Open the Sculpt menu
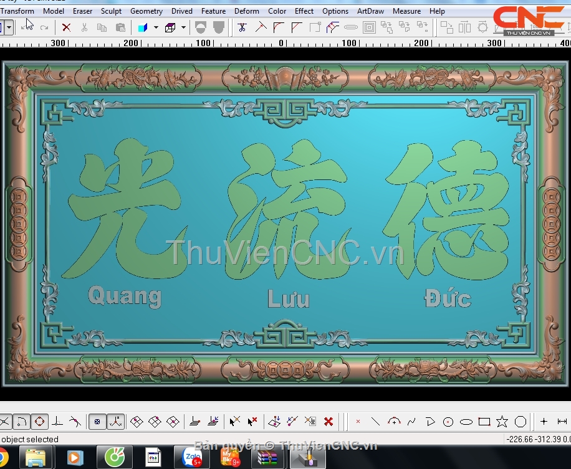The image size is (571, 469). (111, 11)
